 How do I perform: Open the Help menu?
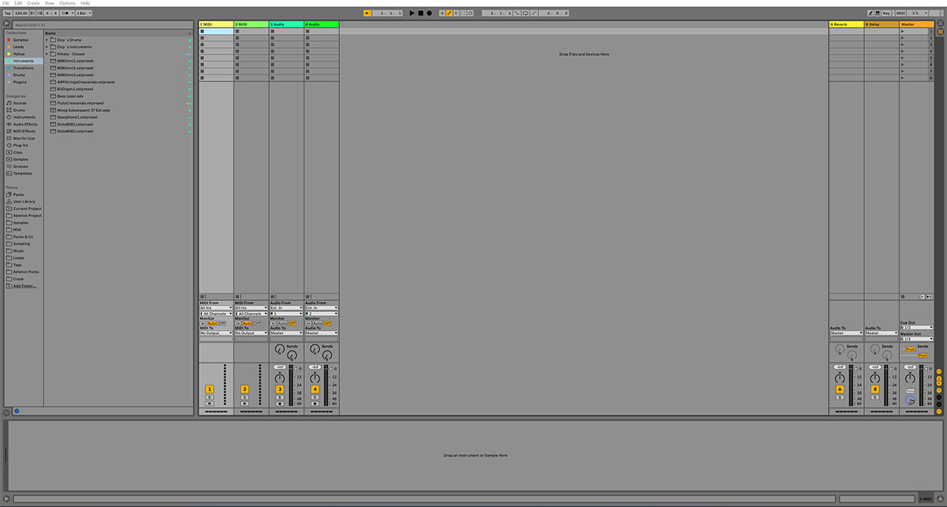[85, 3]
